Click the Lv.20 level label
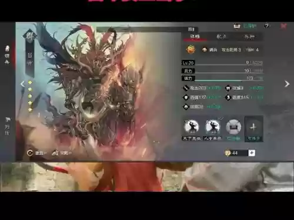 tap(188, 63)
